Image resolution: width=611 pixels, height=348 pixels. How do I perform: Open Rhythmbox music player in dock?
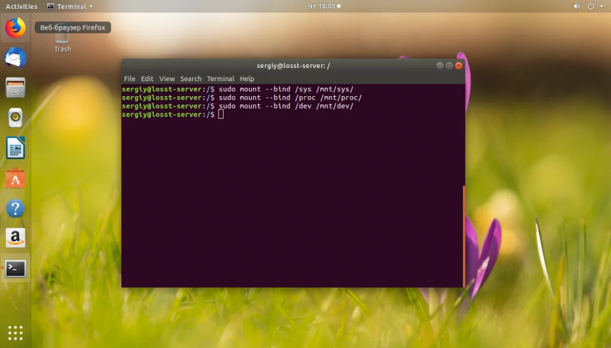point(15,118)
